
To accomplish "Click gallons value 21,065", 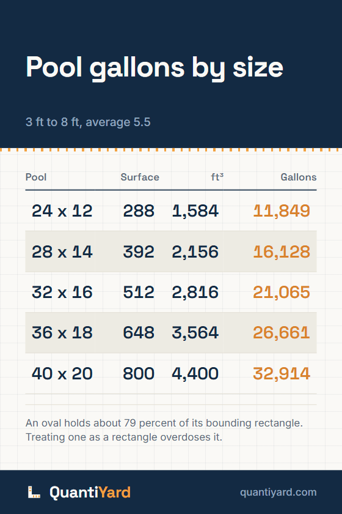I will point(282,292).
